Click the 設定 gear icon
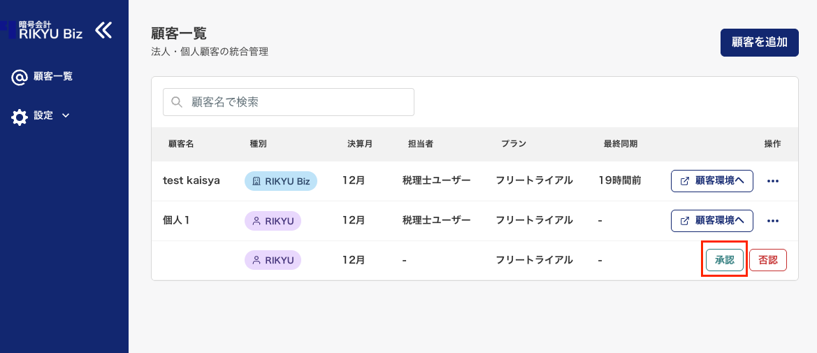The image size is (817, 353). coord(20,116)
